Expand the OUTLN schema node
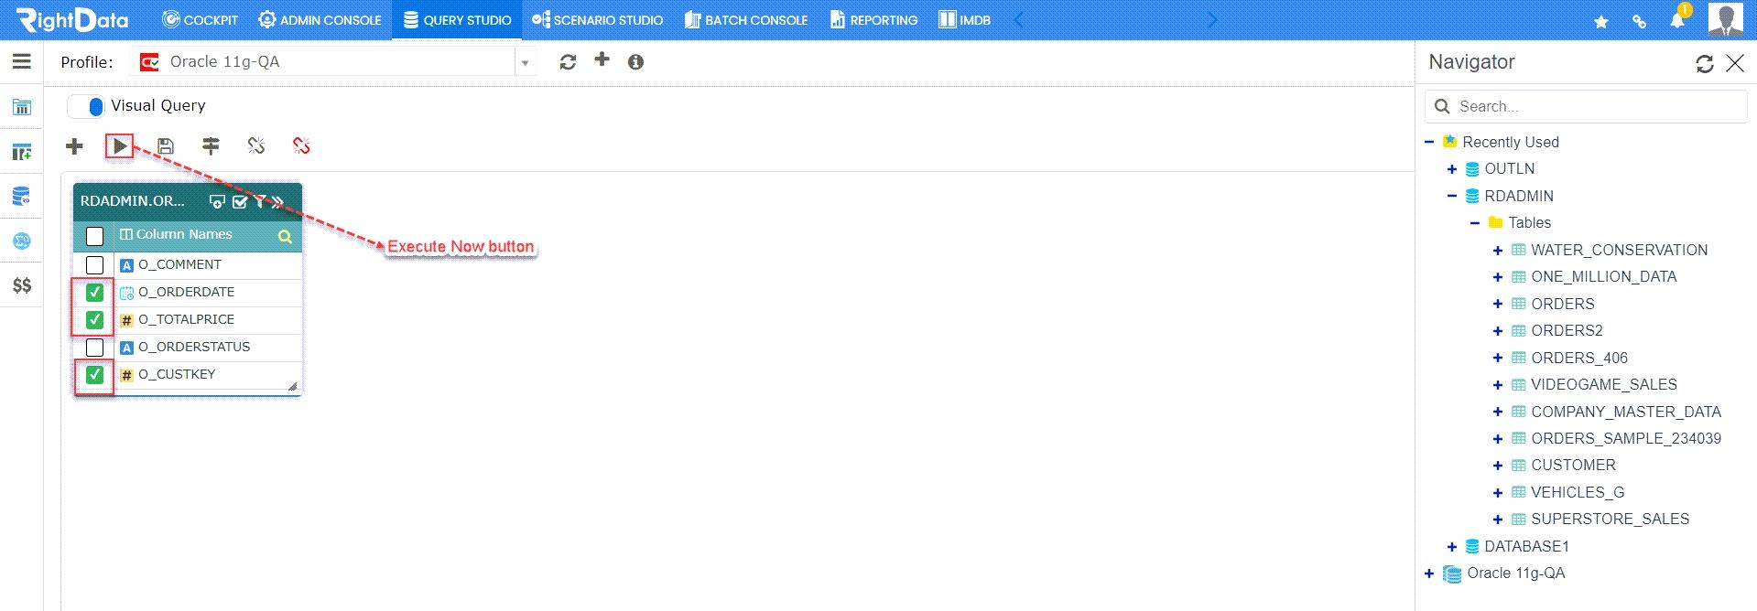Viewport: 1757px width, 611px height. (1452, 169)
